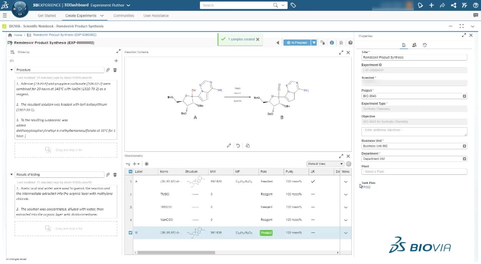Screen dimensions: 481x264
Task: Attach a file to Results of testing
Action: click(x=108, y=174)
